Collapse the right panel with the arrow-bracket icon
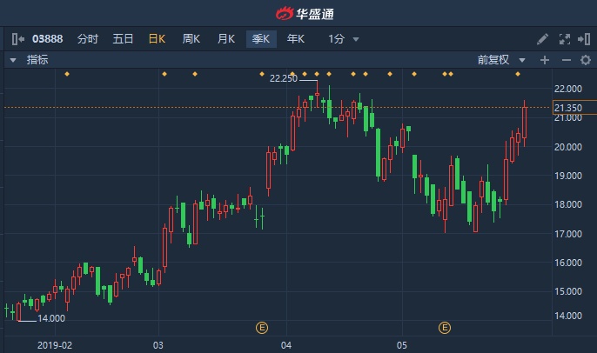This screenshot has width=597, height=353. 584,39
